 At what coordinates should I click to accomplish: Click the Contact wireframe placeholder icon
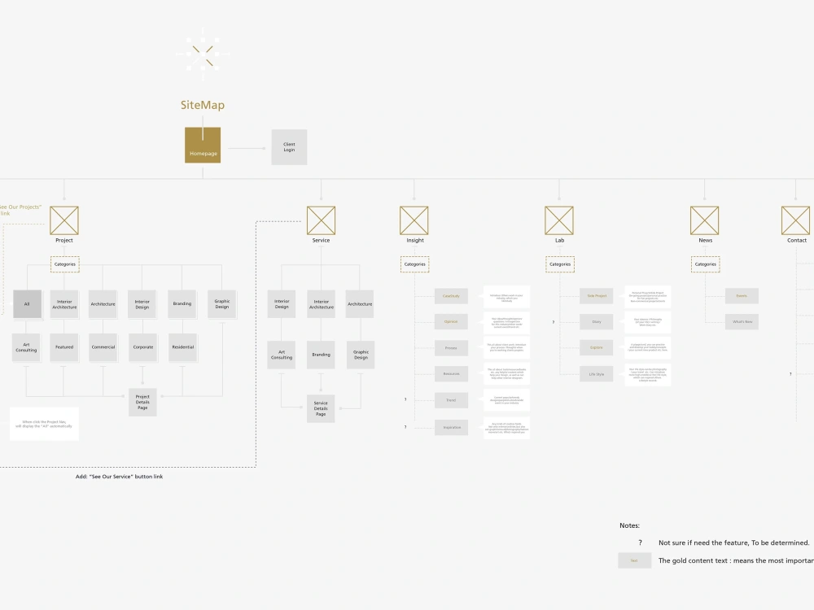point(796,220)
